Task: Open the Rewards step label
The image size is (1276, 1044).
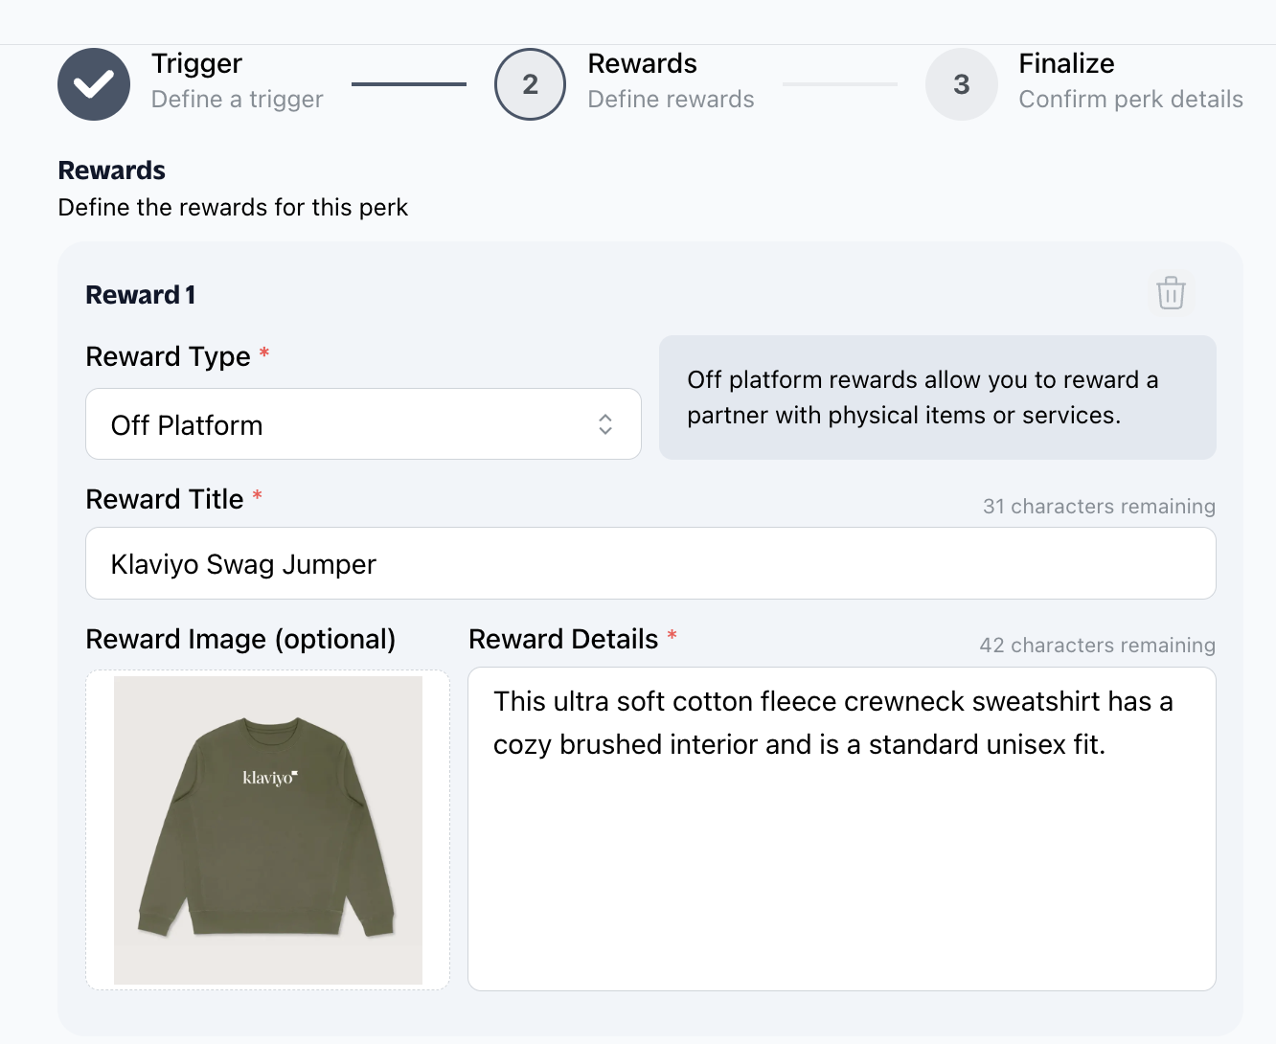Action: (642, 63)
